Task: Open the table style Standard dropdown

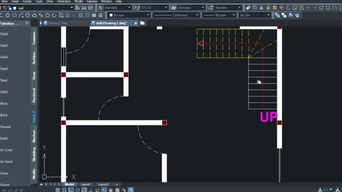Action: point(203,8)
